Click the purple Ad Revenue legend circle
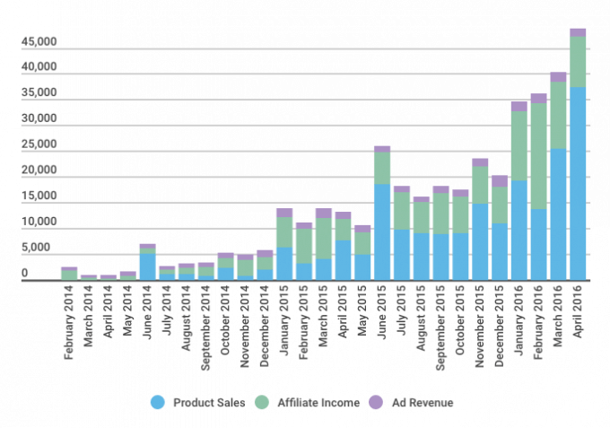The width and height of the screenshot is (610, 428). pos(376,402)
